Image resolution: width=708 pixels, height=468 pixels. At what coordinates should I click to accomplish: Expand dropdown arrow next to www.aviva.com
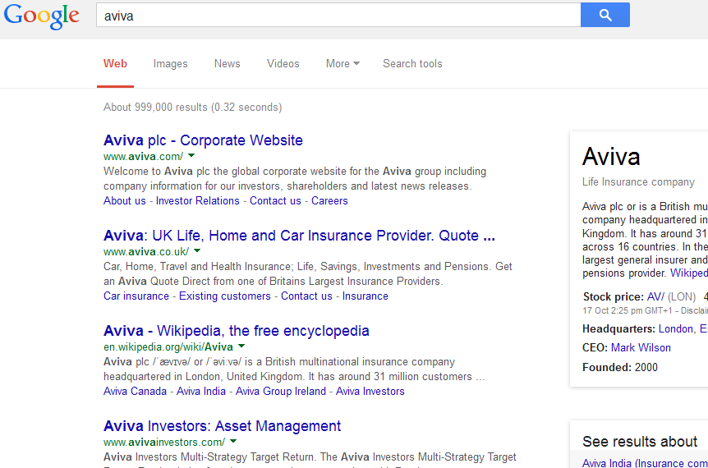(x=191, y=155)
